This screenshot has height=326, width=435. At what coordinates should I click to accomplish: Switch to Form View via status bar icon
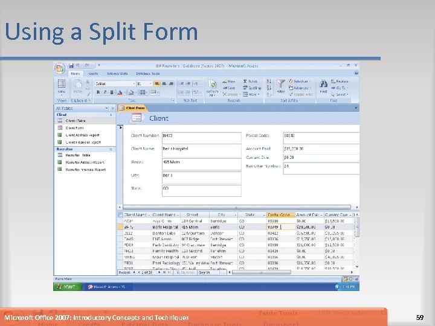tap(345, 279)
